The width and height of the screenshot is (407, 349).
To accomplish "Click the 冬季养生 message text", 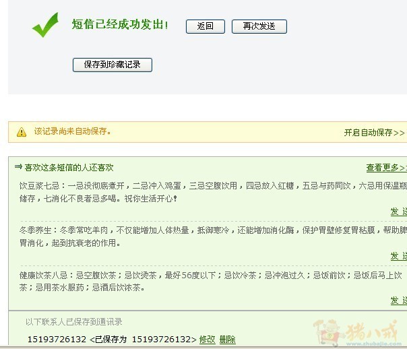I will 213,236.
